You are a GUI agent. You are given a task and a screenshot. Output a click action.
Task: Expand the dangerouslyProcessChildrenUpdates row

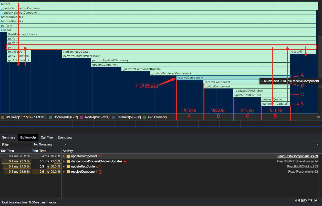tap(64, 161)
